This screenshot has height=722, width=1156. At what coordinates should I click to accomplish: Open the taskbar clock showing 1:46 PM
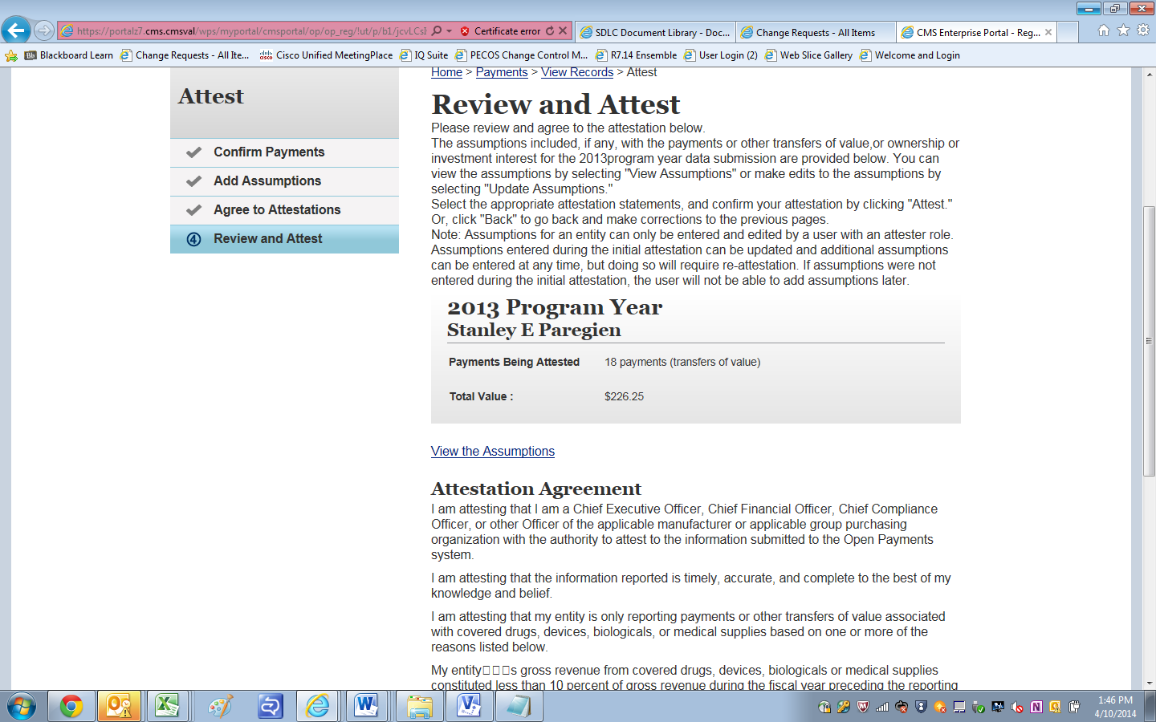click(x=1115, y=707)
